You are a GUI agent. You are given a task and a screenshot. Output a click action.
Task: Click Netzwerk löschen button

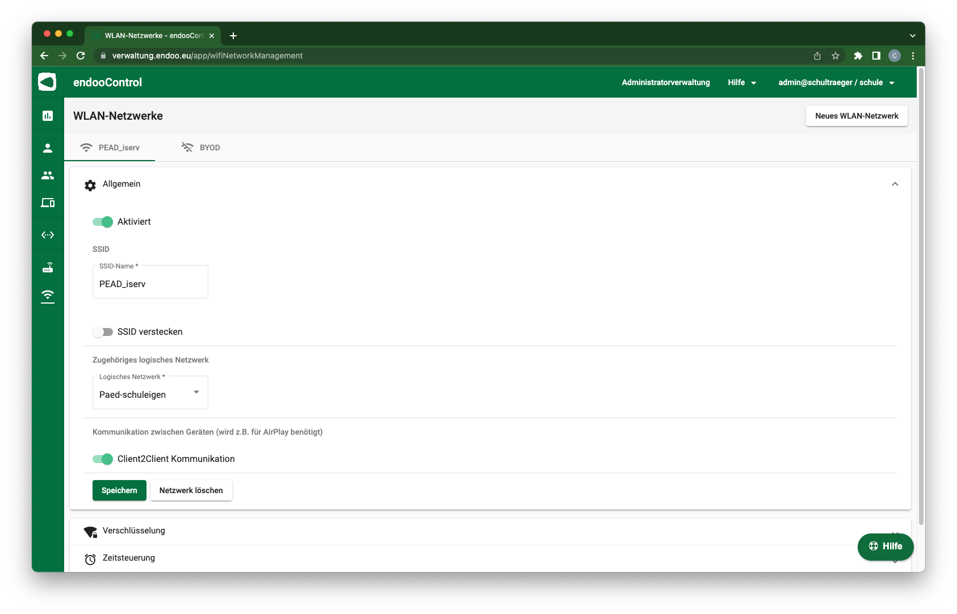(x=191, y=490)
